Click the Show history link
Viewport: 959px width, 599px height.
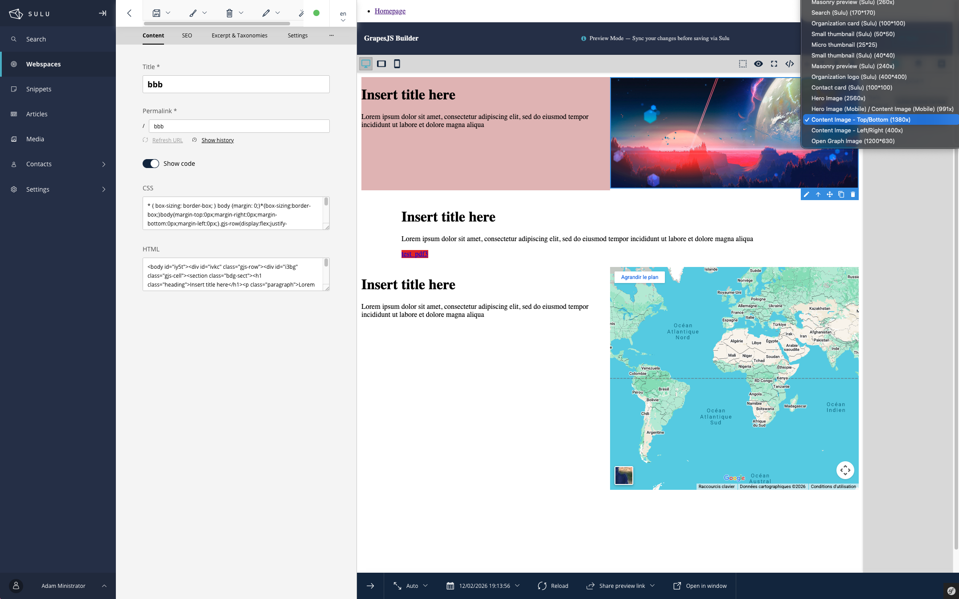point(217,140)
